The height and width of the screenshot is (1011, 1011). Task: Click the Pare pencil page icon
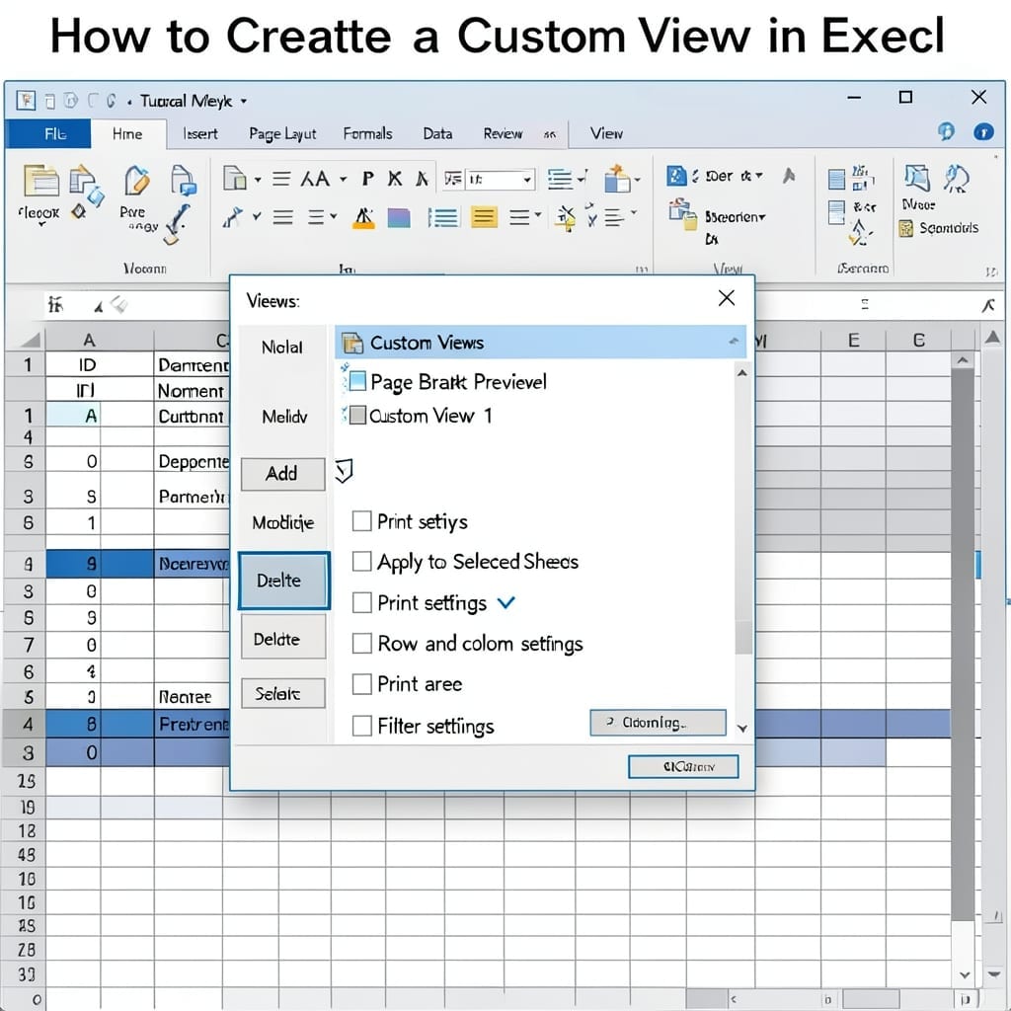136,180
